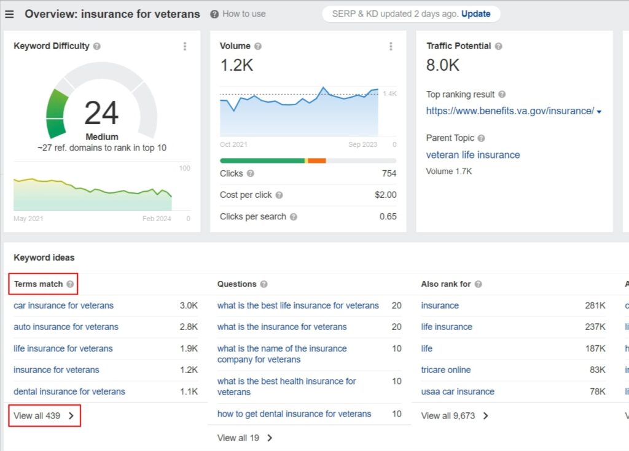Screen dimensions: 629x451
Task: Click the 83K volume for tricare online
Action: (x=597, y=370)
